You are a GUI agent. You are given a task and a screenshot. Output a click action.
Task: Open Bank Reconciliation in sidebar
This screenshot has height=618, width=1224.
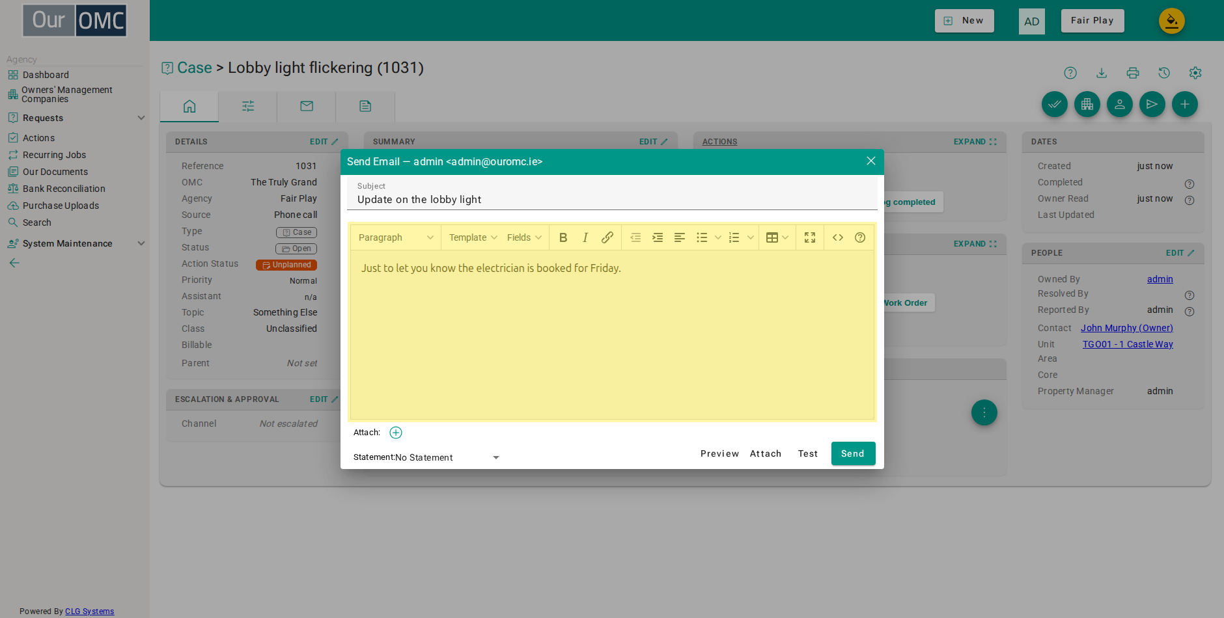pyautogui.click(x=64, y=189)
